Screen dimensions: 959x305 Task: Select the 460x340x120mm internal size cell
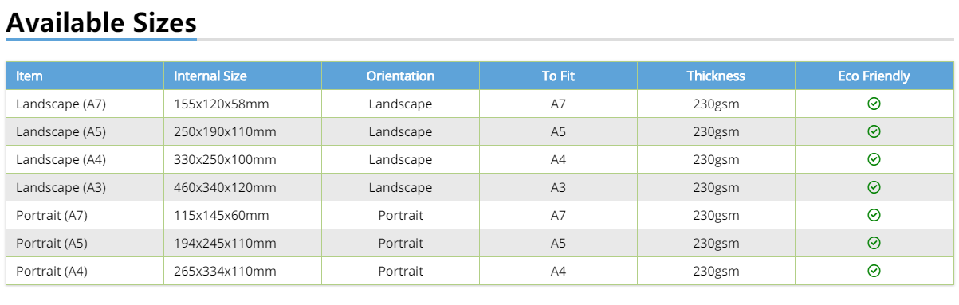pos(243,187)
